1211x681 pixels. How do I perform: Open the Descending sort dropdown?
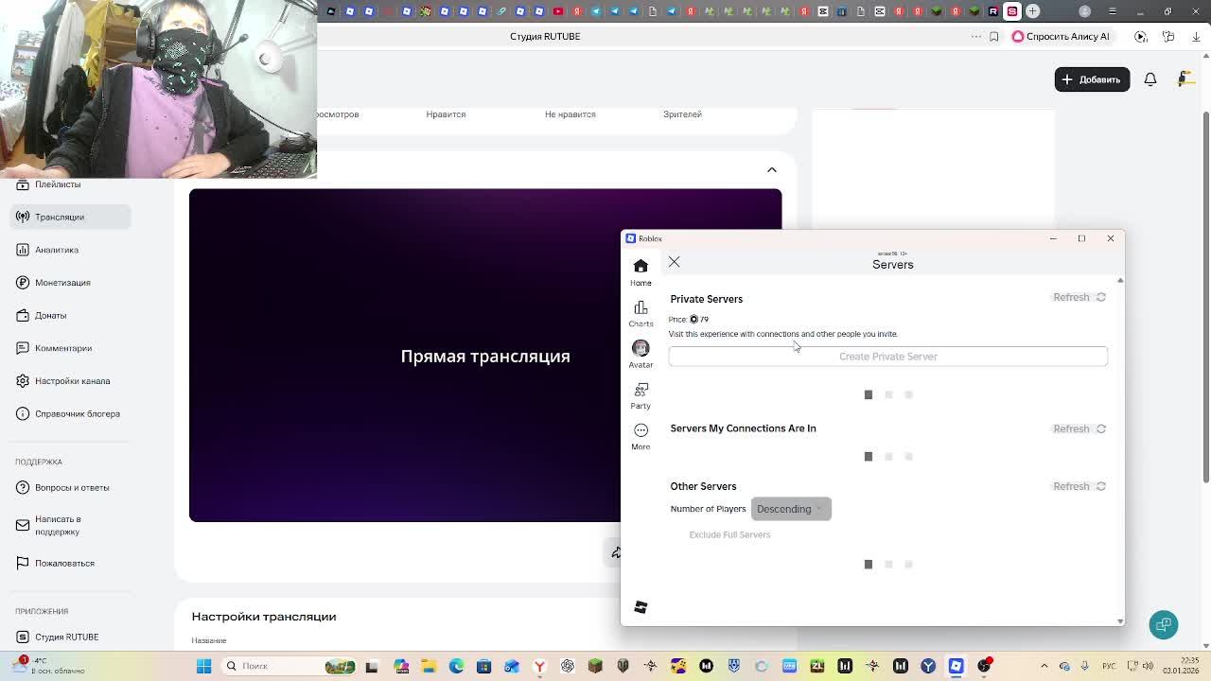pyautogui.click(x=791, y=509)
